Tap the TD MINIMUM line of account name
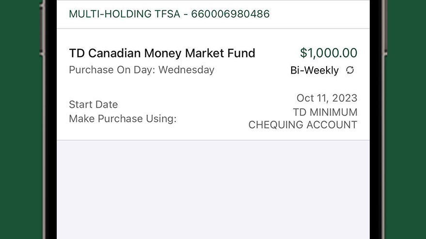The image size is (426, 239). point(325,112)
